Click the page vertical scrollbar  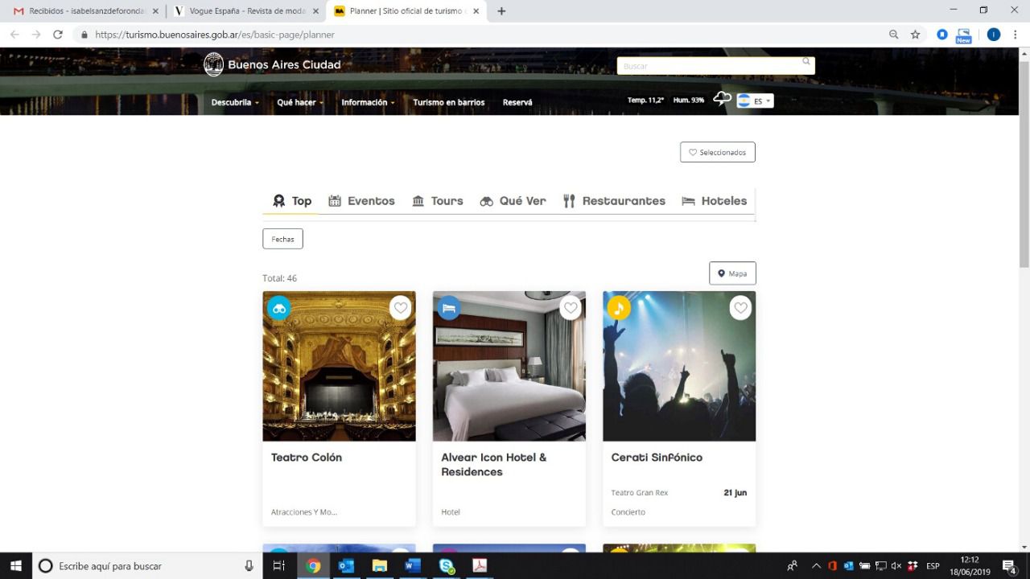click(x=1024, y=161)
